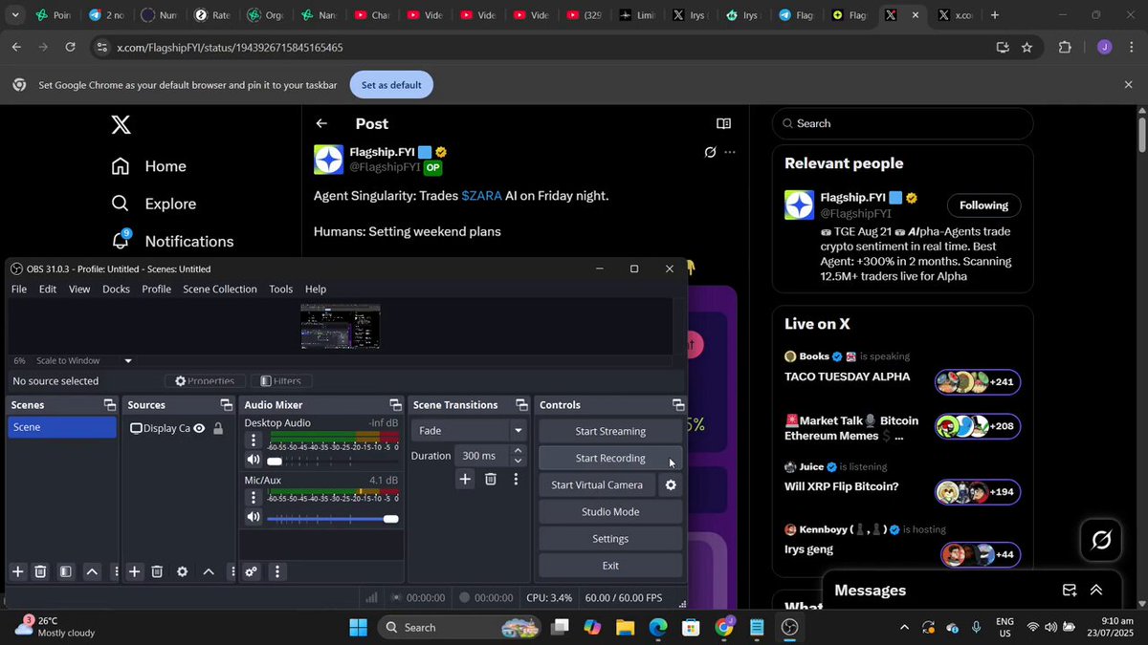Open Windows Start button on taskbar

(x=359, y=628)
